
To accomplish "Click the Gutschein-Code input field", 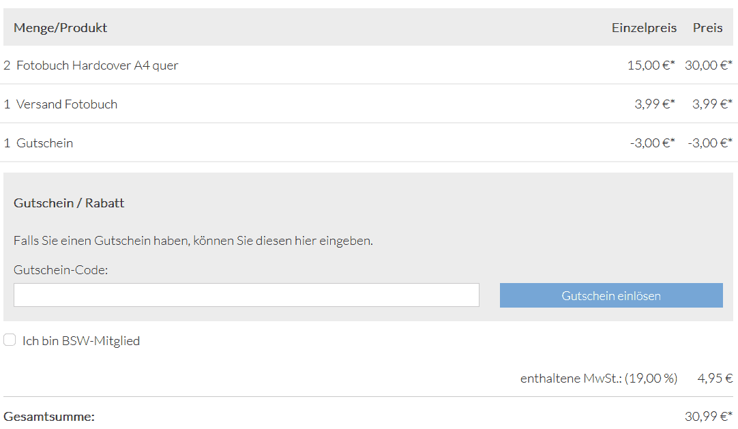I will [x=246, y=295].
